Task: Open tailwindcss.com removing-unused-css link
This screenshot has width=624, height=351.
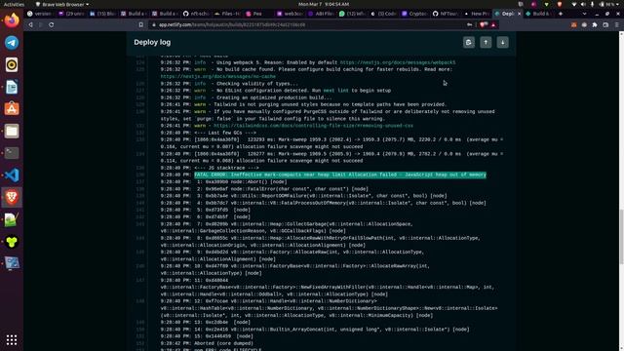Action: click(x=313, y=126)
